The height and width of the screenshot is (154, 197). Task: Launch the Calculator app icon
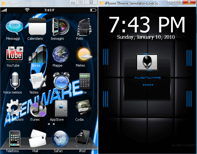[x=85, y=81]
